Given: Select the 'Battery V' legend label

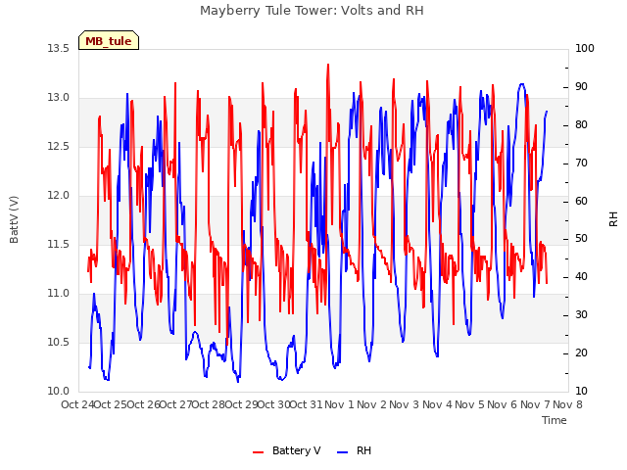Looking at the screenshot, I should pyautogui.click(x=296, y=450).
